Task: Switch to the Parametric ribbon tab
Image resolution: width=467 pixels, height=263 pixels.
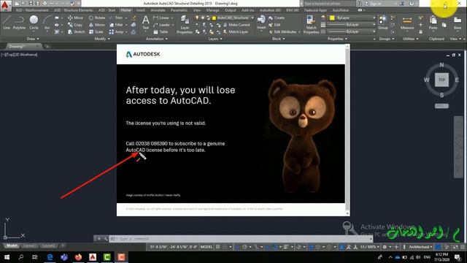Action: [x=179, y=10]
